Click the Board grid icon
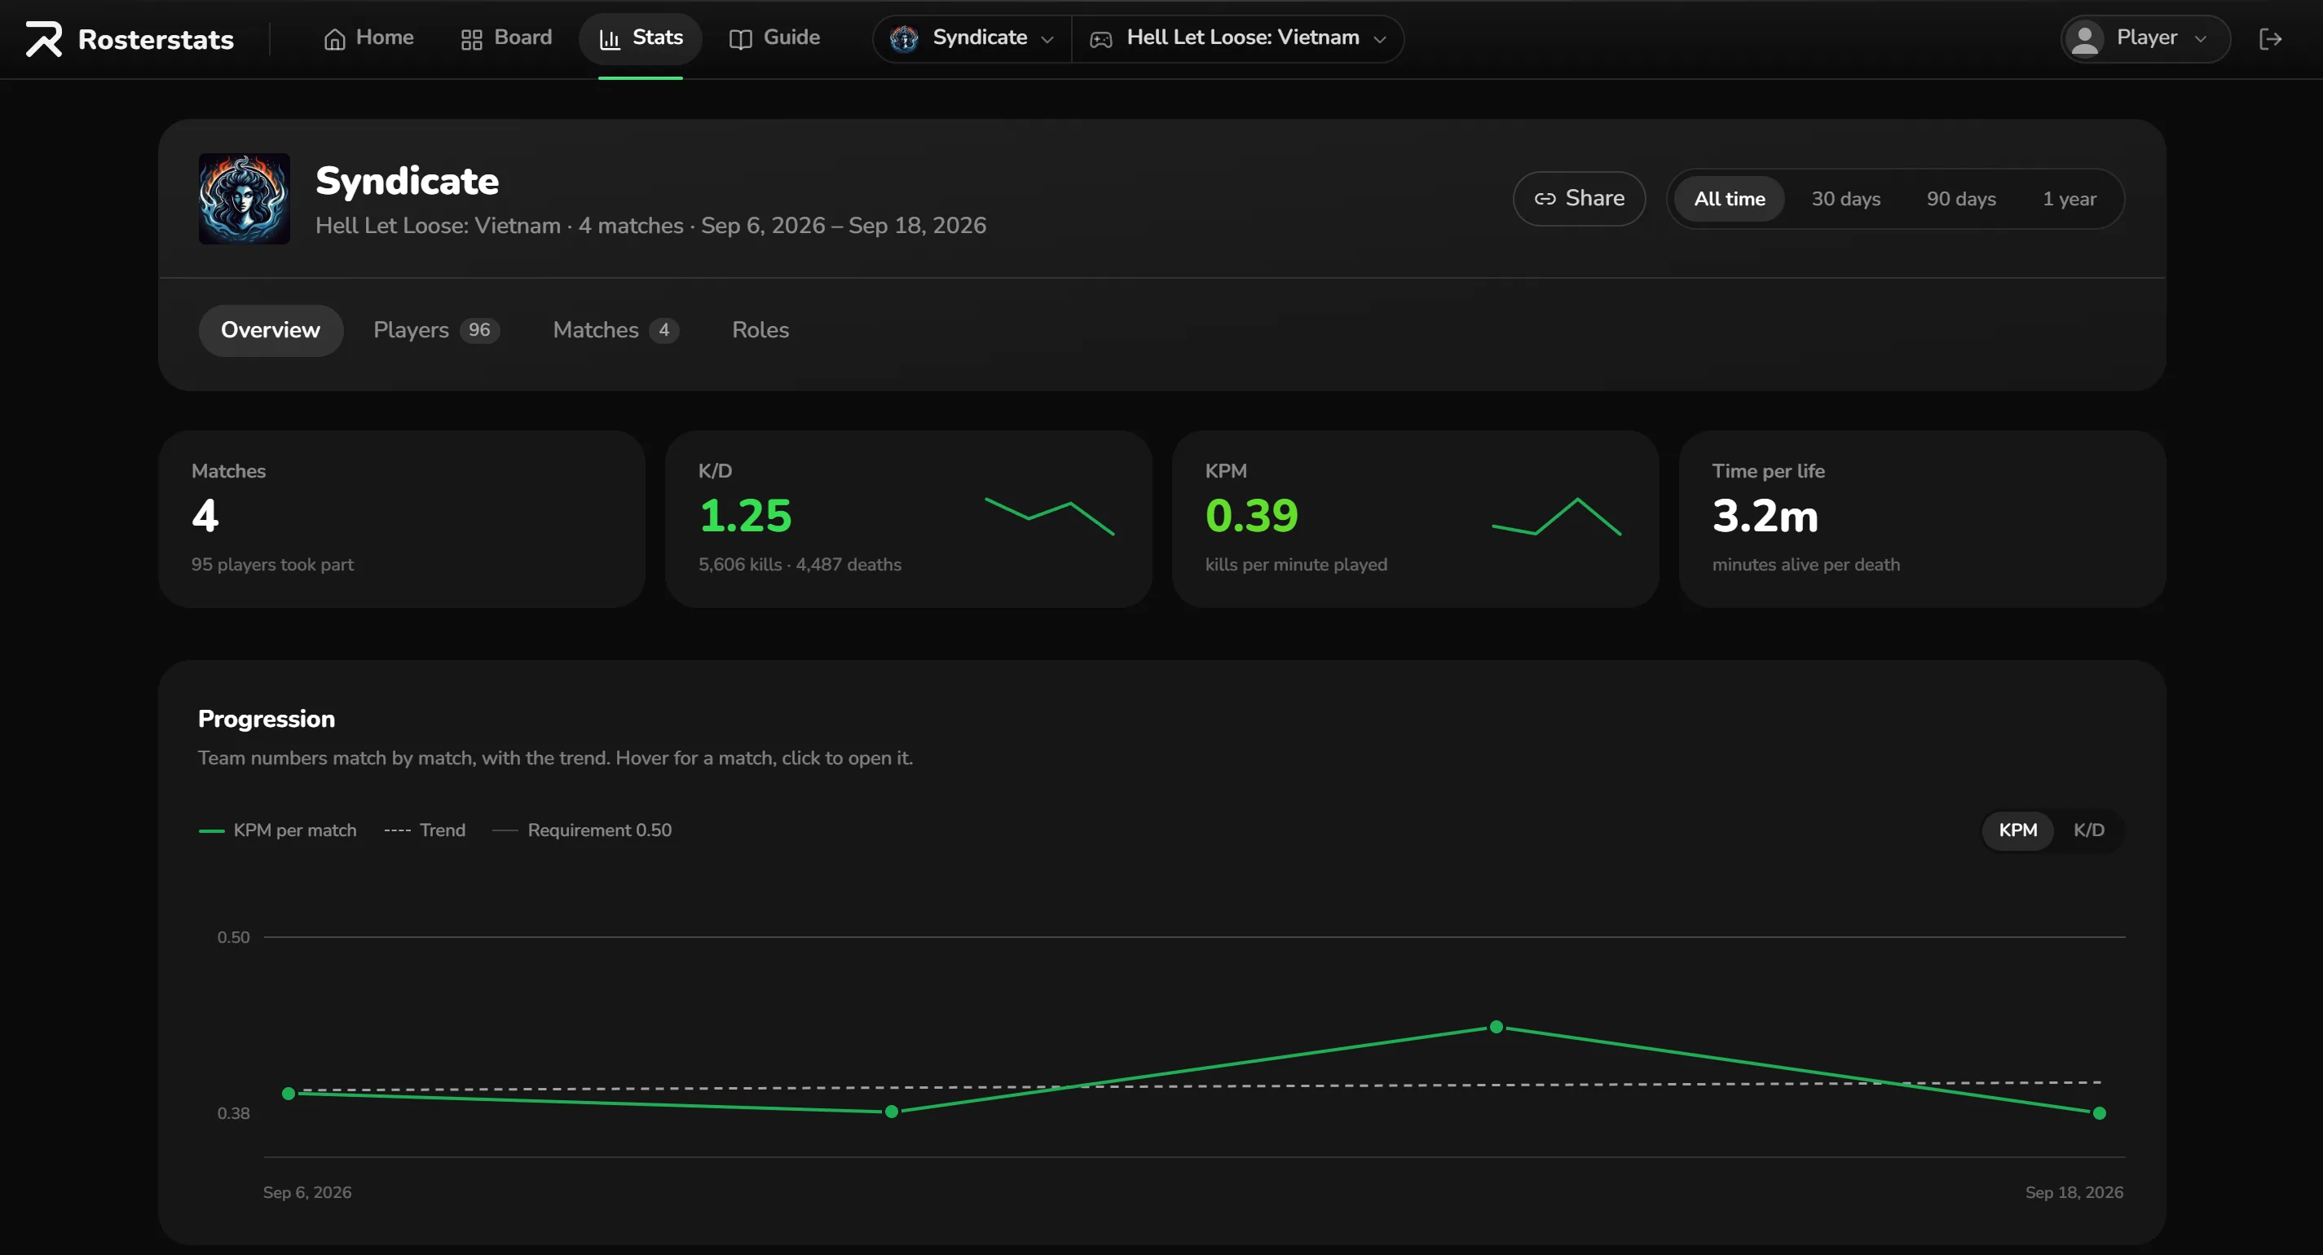2323x1255 pixels. click(x=472, y=39)
